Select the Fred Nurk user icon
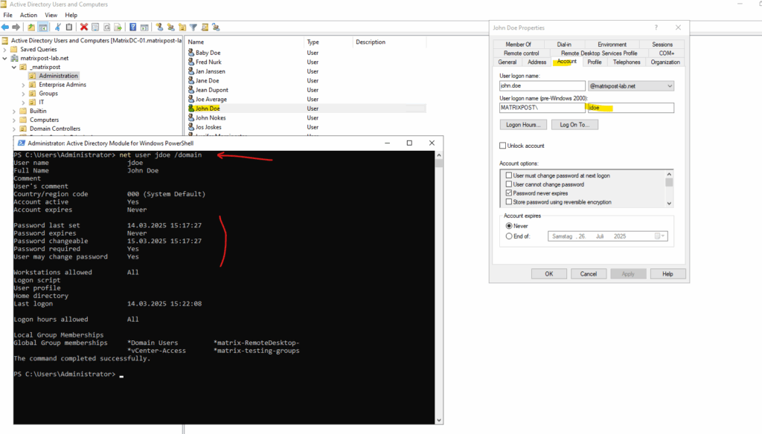This screenshot has height=434, width=762. (191, 62)
